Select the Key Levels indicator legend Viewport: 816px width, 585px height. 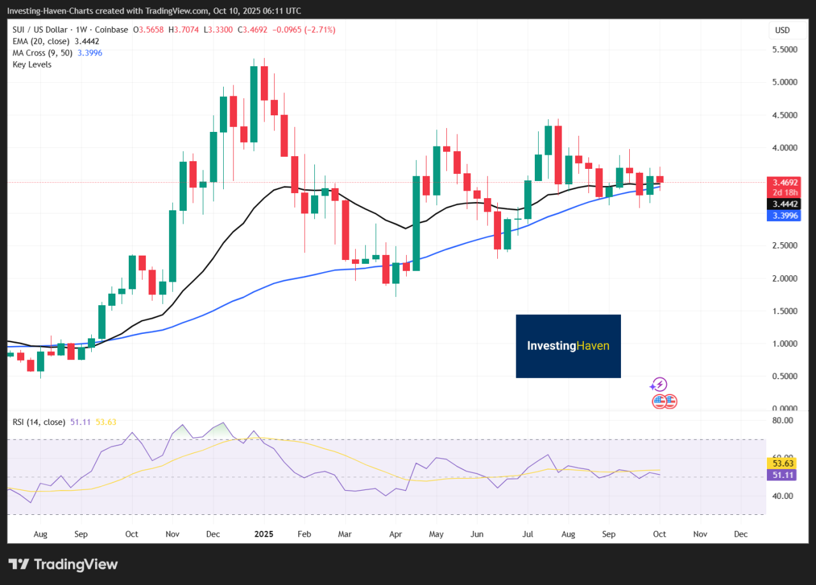coord(32,64)
